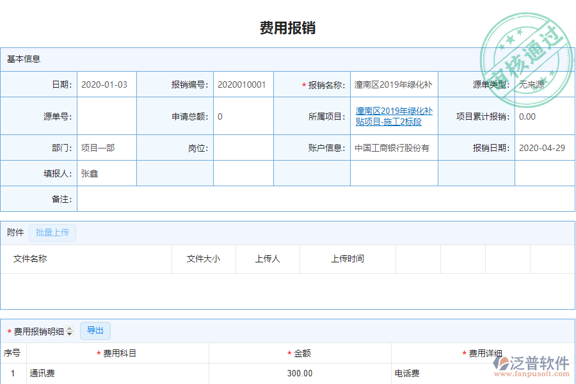576x384 pixels.
Task: Click the 泛普软件 watermark logo
Action: 536,362
